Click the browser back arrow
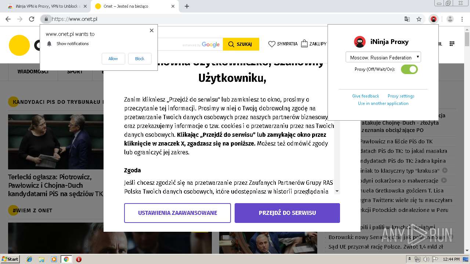470x264 pixels. tap(8, 19)
